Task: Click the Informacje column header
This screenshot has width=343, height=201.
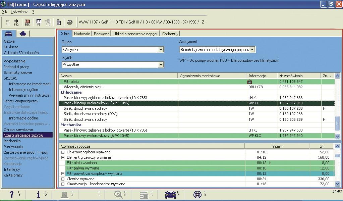Action: click(x=262, y=76)
